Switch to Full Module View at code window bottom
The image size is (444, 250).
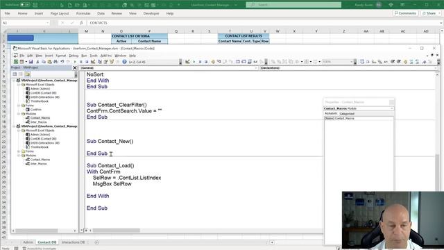[86, 231]
